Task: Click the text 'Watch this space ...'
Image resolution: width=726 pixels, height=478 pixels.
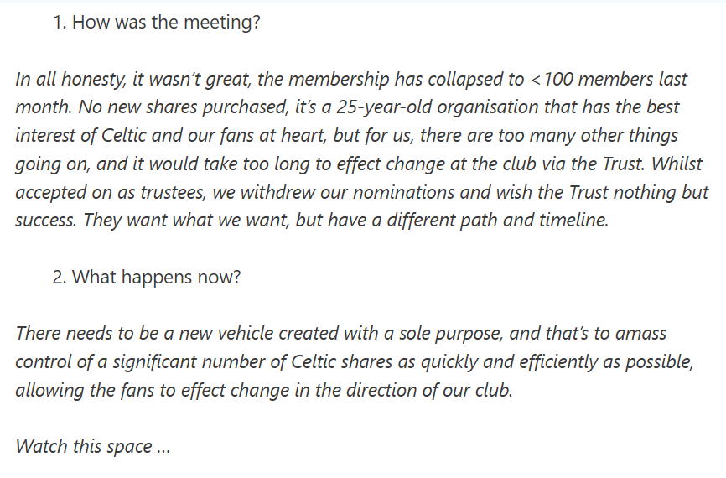Action: [93, 446]
